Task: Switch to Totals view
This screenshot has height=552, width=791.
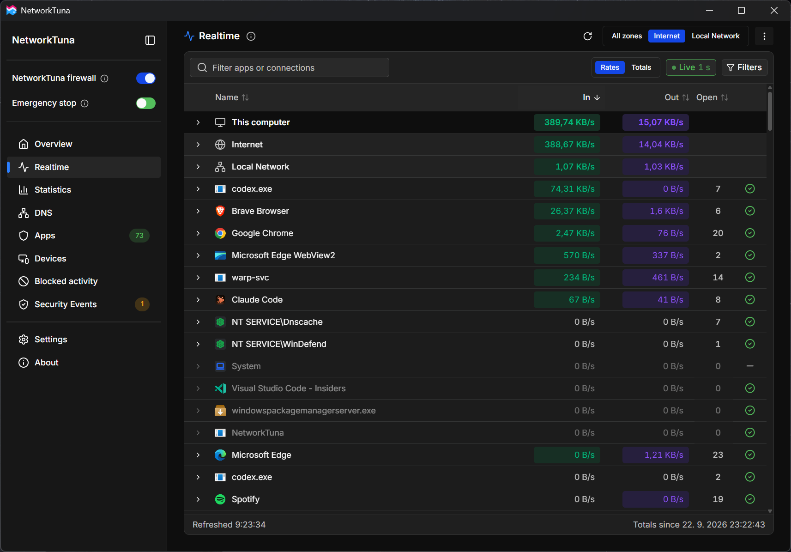Action: coord(641,67)
